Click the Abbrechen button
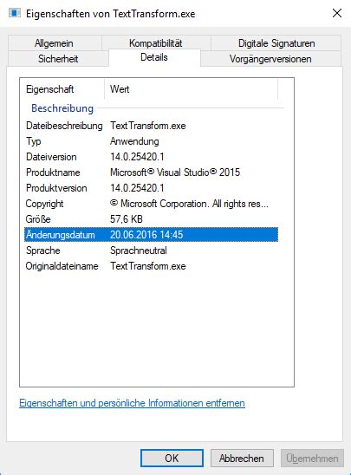The image size is (351, 475). click(x=242, y=458)
